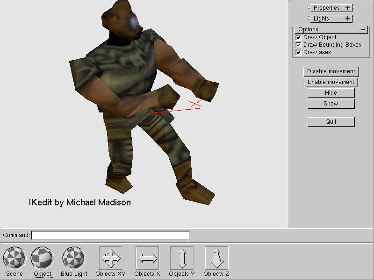Image resolution: width=374 pixels, height=280 pixels.
Task: Click the Hide button
Action: point(331,93)
